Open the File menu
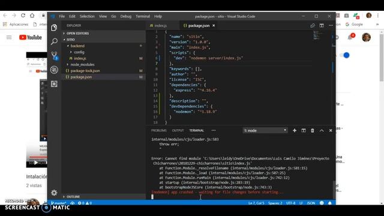This screenshot has width=384, height=216. 62,16
